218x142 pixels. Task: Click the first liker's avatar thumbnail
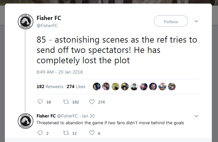[x=96, y=86]
